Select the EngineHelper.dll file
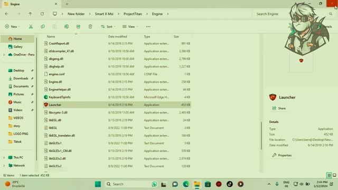This screenshot has width=338, height=190. click(117, 89)
